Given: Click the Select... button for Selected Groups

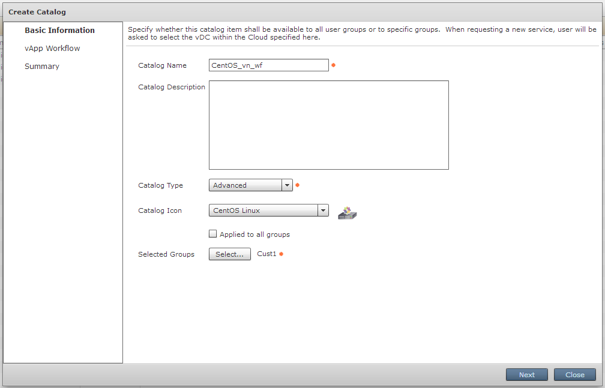Looking at the screenshot, I should pyautogui.click(x=229, y=254).
